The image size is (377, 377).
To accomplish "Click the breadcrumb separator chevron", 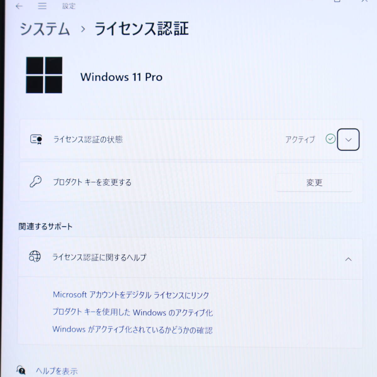I will tap(83, 29).
